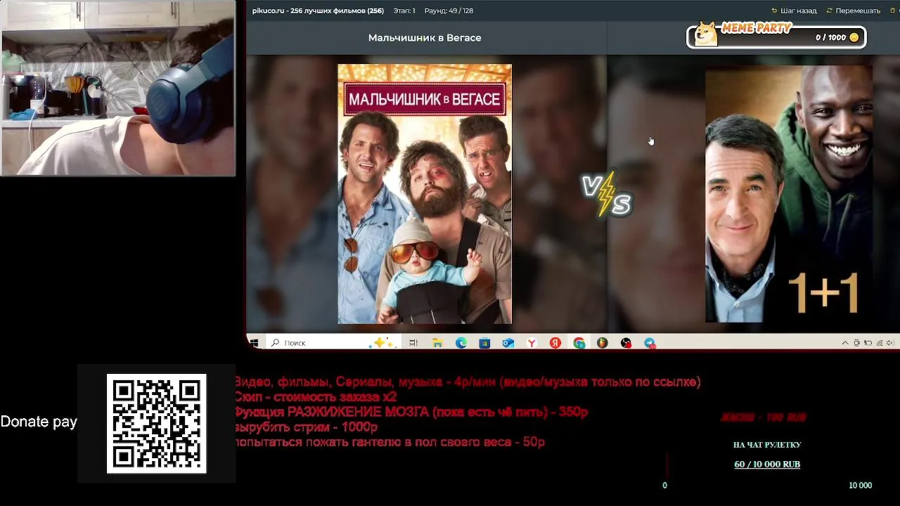Open Task View on the taskbar

413,343
